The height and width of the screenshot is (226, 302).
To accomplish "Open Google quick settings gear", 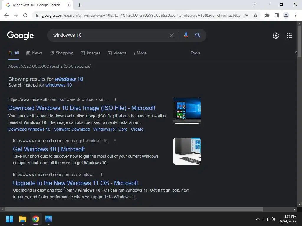I will tap(276, 36).
